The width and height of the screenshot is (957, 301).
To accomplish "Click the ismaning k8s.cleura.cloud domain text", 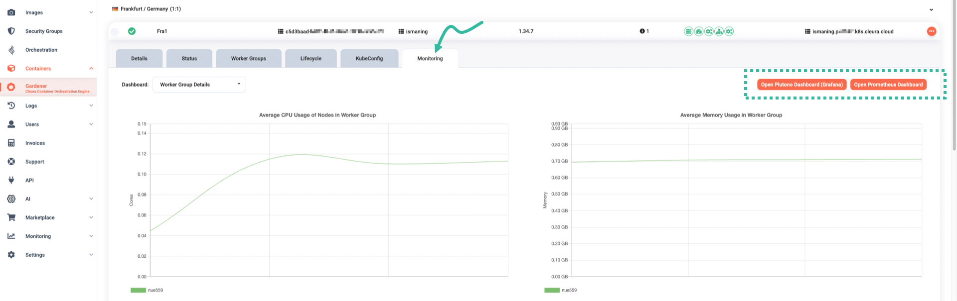I will (x=853, y=31).
